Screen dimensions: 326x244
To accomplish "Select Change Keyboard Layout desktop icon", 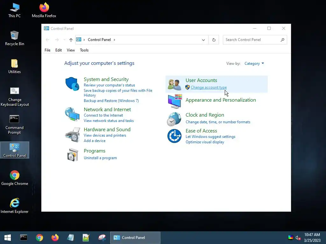I will (15, 97).
